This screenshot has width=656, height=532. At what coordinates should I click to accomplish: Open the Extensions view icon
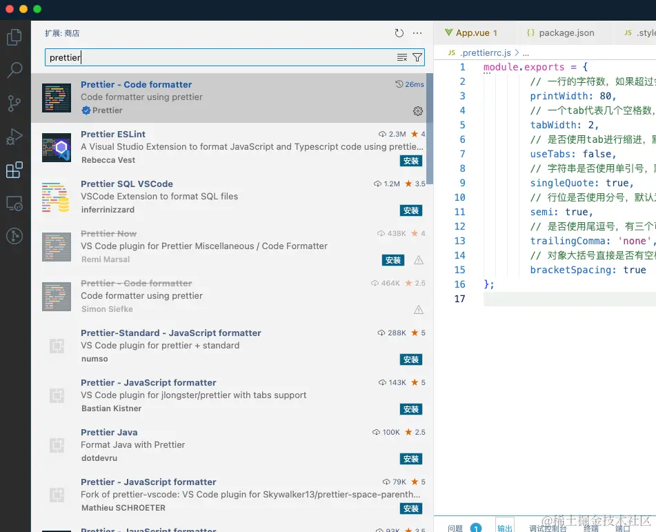[x=14, y=170]
